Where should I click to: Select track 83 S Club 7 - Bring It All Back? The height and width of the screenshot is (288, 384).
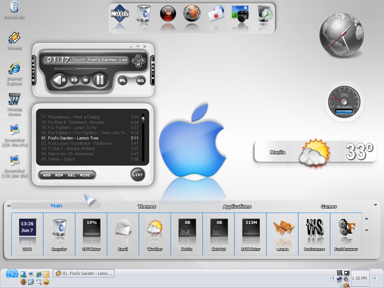click(90, 148)
